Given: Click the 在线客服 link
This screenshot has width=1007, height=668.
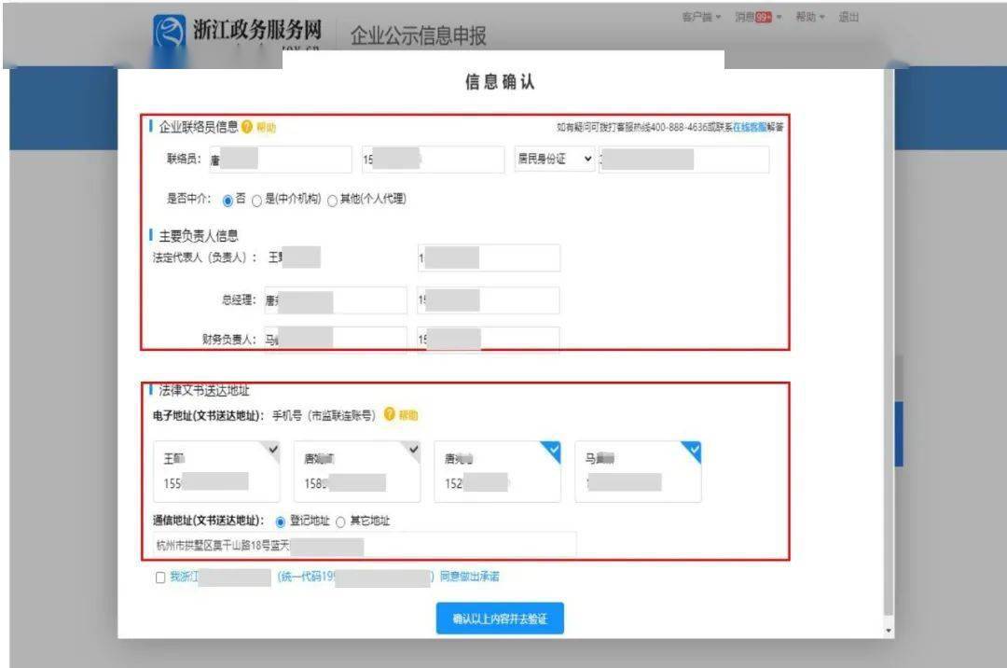Looking at the screenshot, I should click(750, 127).
